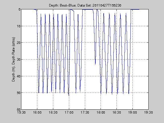This screenshot has width=164, height=123.
Task: Click the flat surface segment after 17:30
Action: (87, 9)
